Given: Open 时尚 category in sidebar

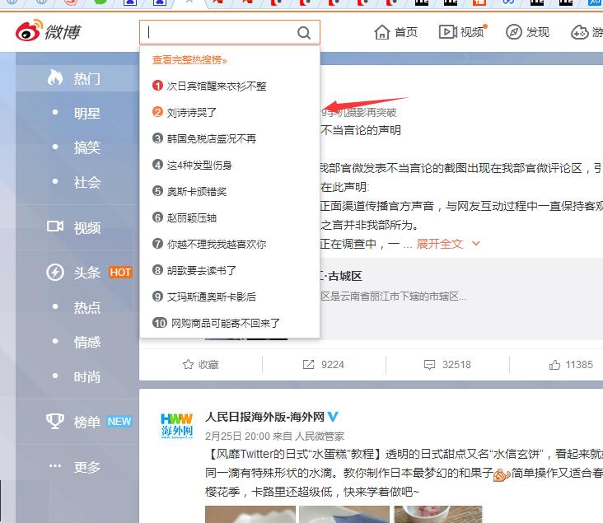Looking at the screenshot, I should coord(87,377).
